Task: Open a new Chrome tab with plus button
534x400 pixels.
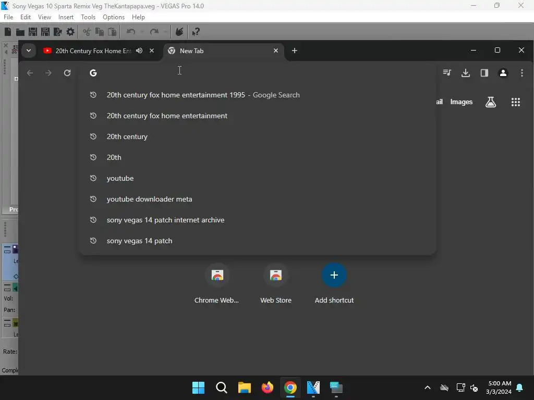Action: [295, 51]
